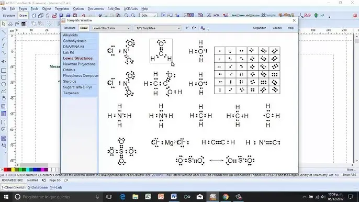Screen dimensions: 359x202
Task: Click the Undo icon in main toolbar
Action: click(84, 16)
